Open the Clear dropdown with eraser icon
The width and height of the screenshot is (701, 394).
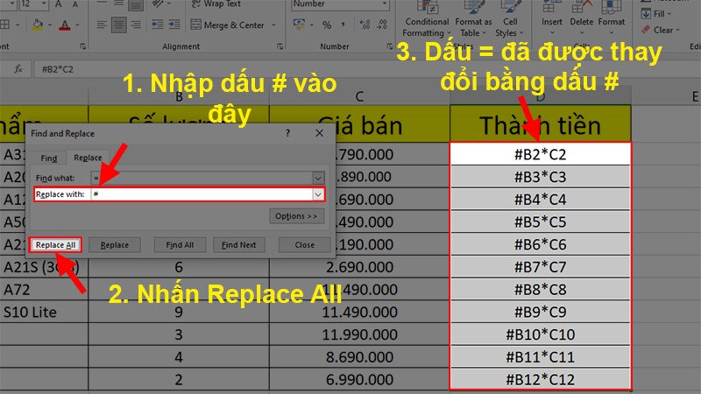point(661,30)
